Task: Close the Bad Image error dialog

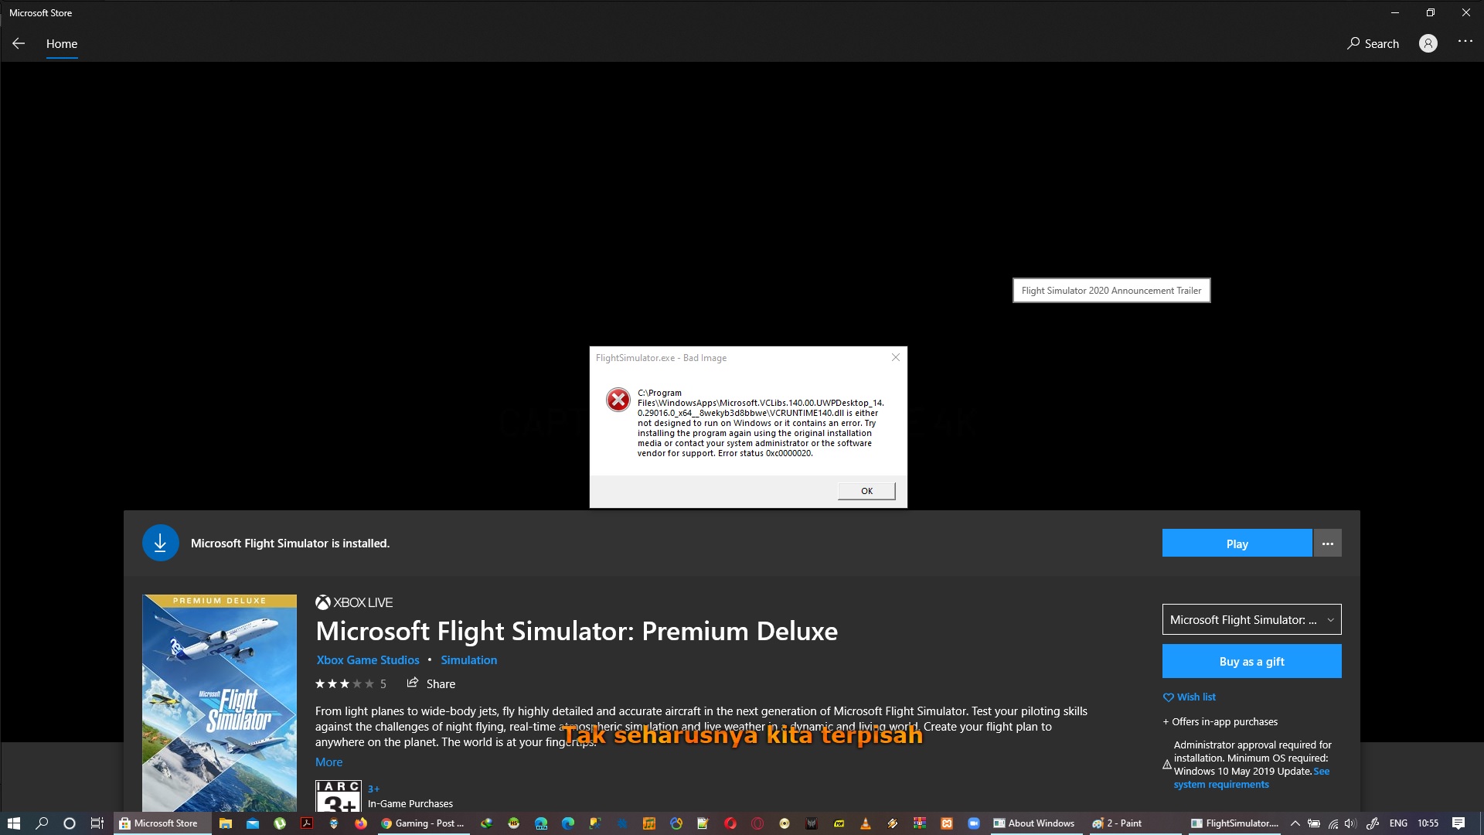Action: tap(896, 357)
